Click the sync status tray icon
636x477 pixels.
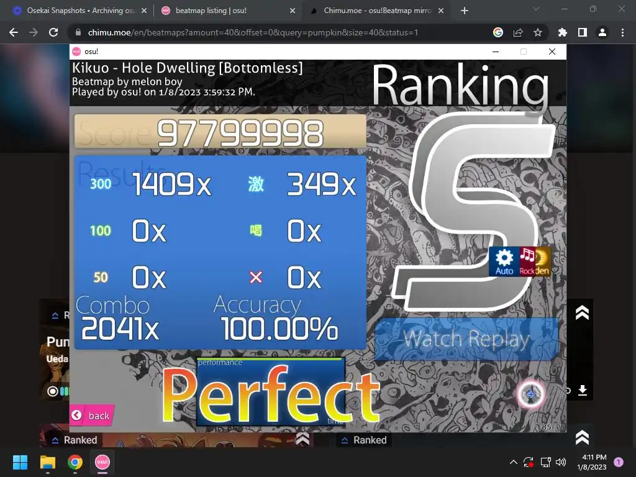(x=529, y=462)
